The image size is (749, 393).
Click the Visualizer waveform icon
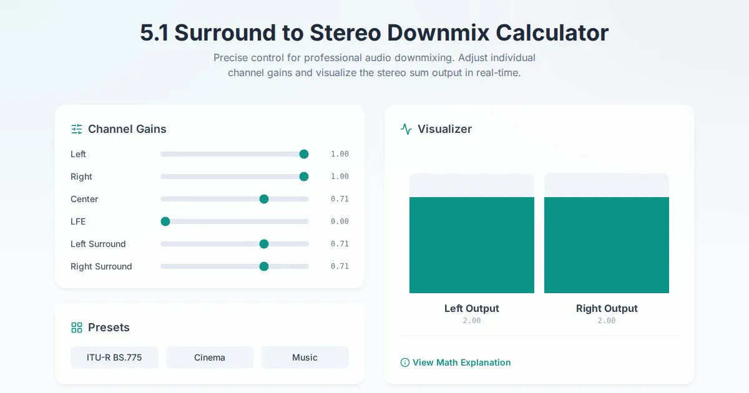click(x=406, y=129)
